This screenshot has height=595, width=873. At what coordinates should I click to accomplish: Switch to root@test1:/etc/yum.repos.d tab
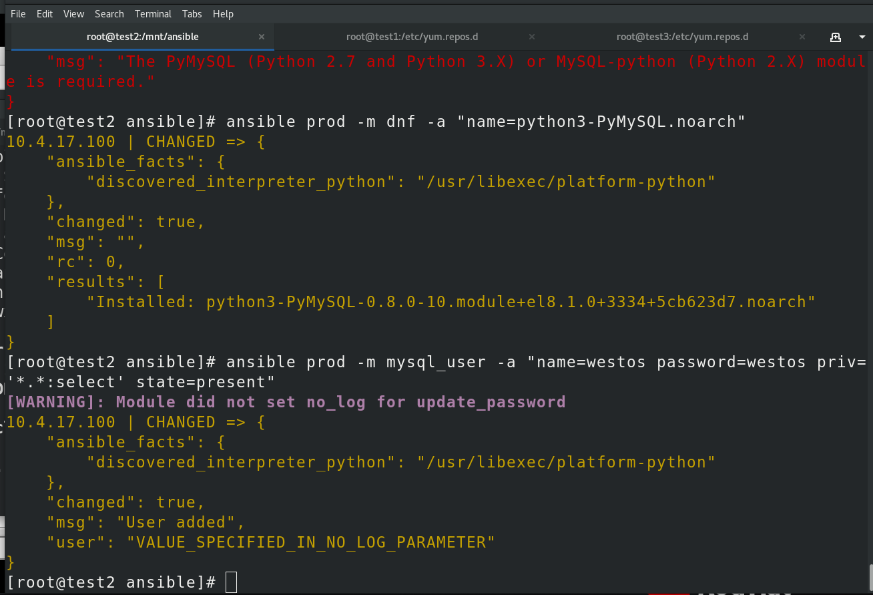click(x=412, y=37)
